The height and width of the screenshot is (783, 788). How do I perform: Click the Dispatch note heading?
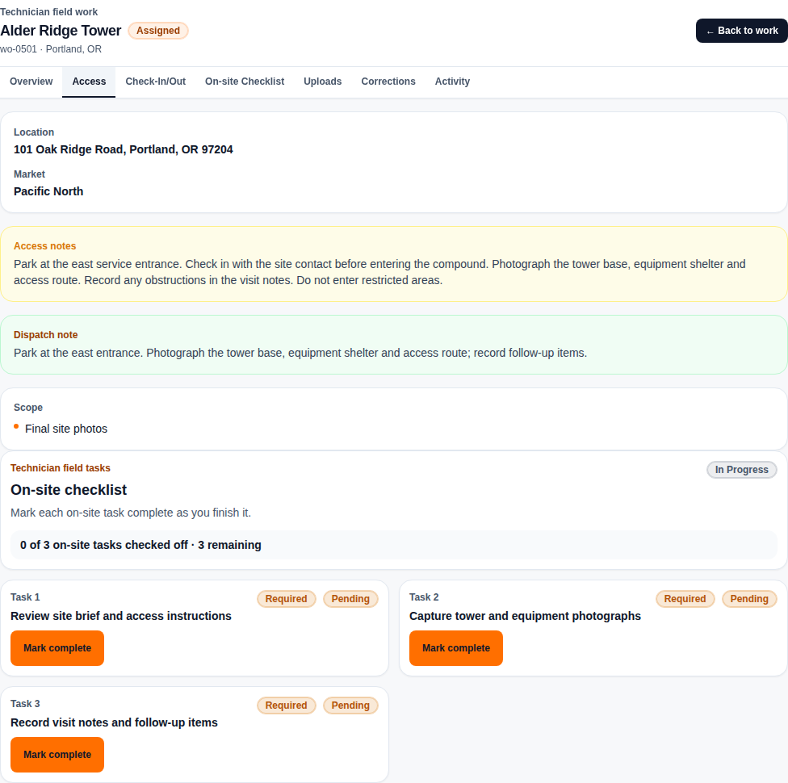pos(46,335)
